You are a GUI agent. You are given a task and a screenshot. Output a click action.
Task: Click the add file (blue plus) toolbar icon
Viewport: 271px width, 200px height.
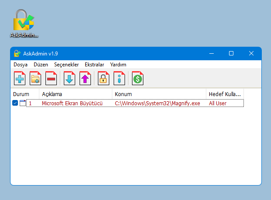(x=20, y=78)
